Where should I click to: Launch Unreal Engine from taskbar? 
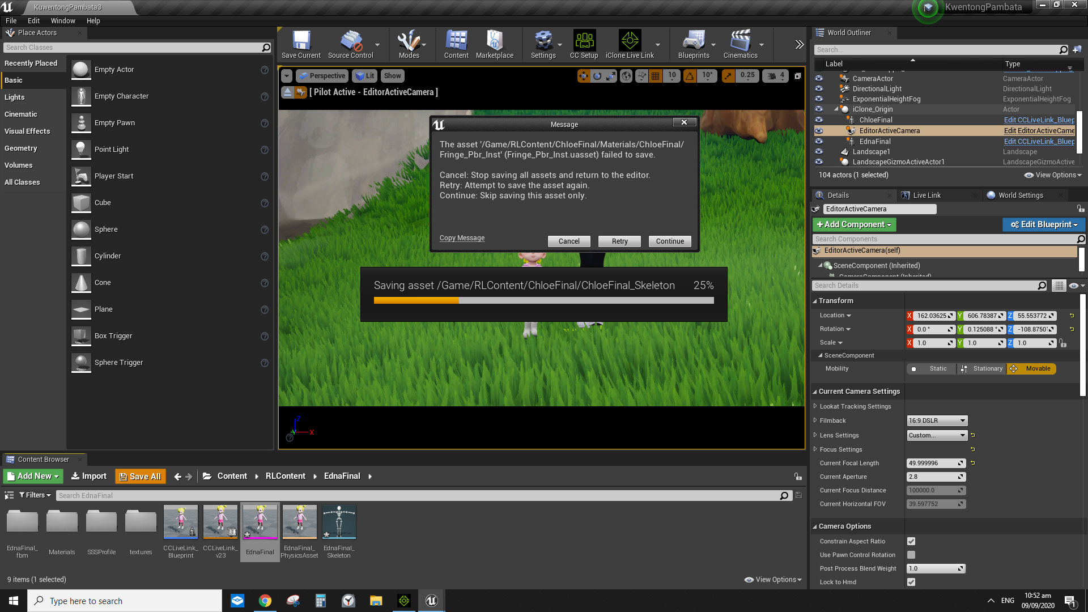(x=431, y=601)
